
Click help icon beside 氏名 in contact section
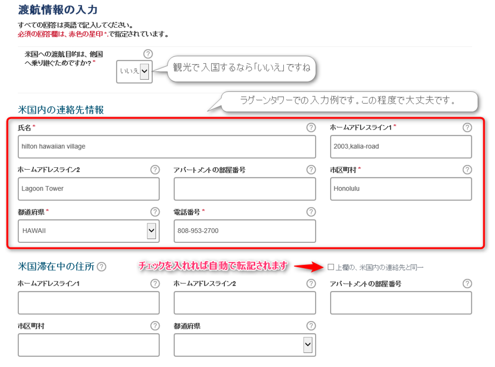click(311, 127)
